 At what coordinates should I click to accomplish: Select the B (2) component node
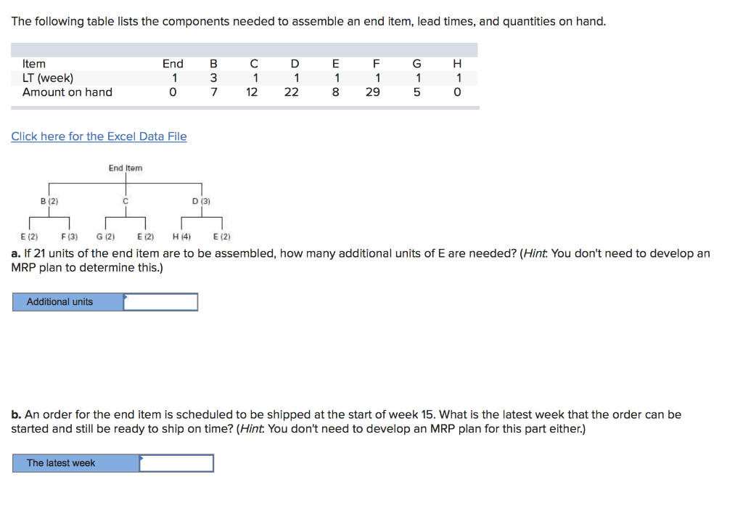pyautogui.click(x=49, y=201)
